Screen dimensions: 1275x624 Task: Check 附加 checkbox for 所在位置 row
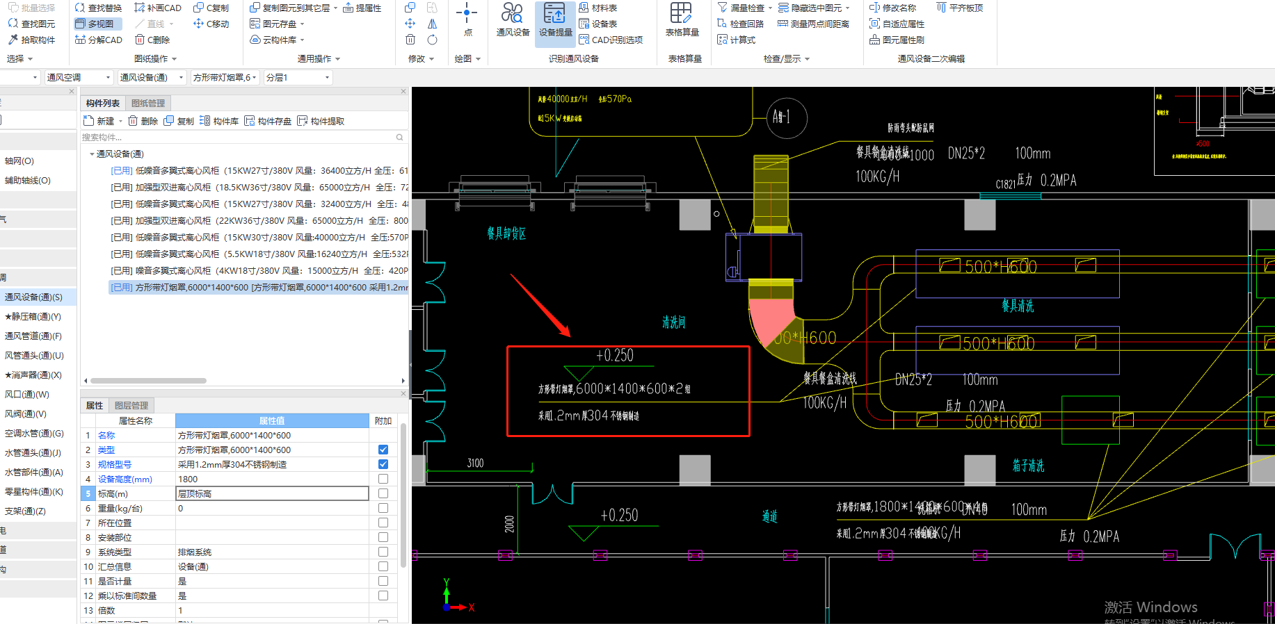pyautogui.click(x=383, y=523)
